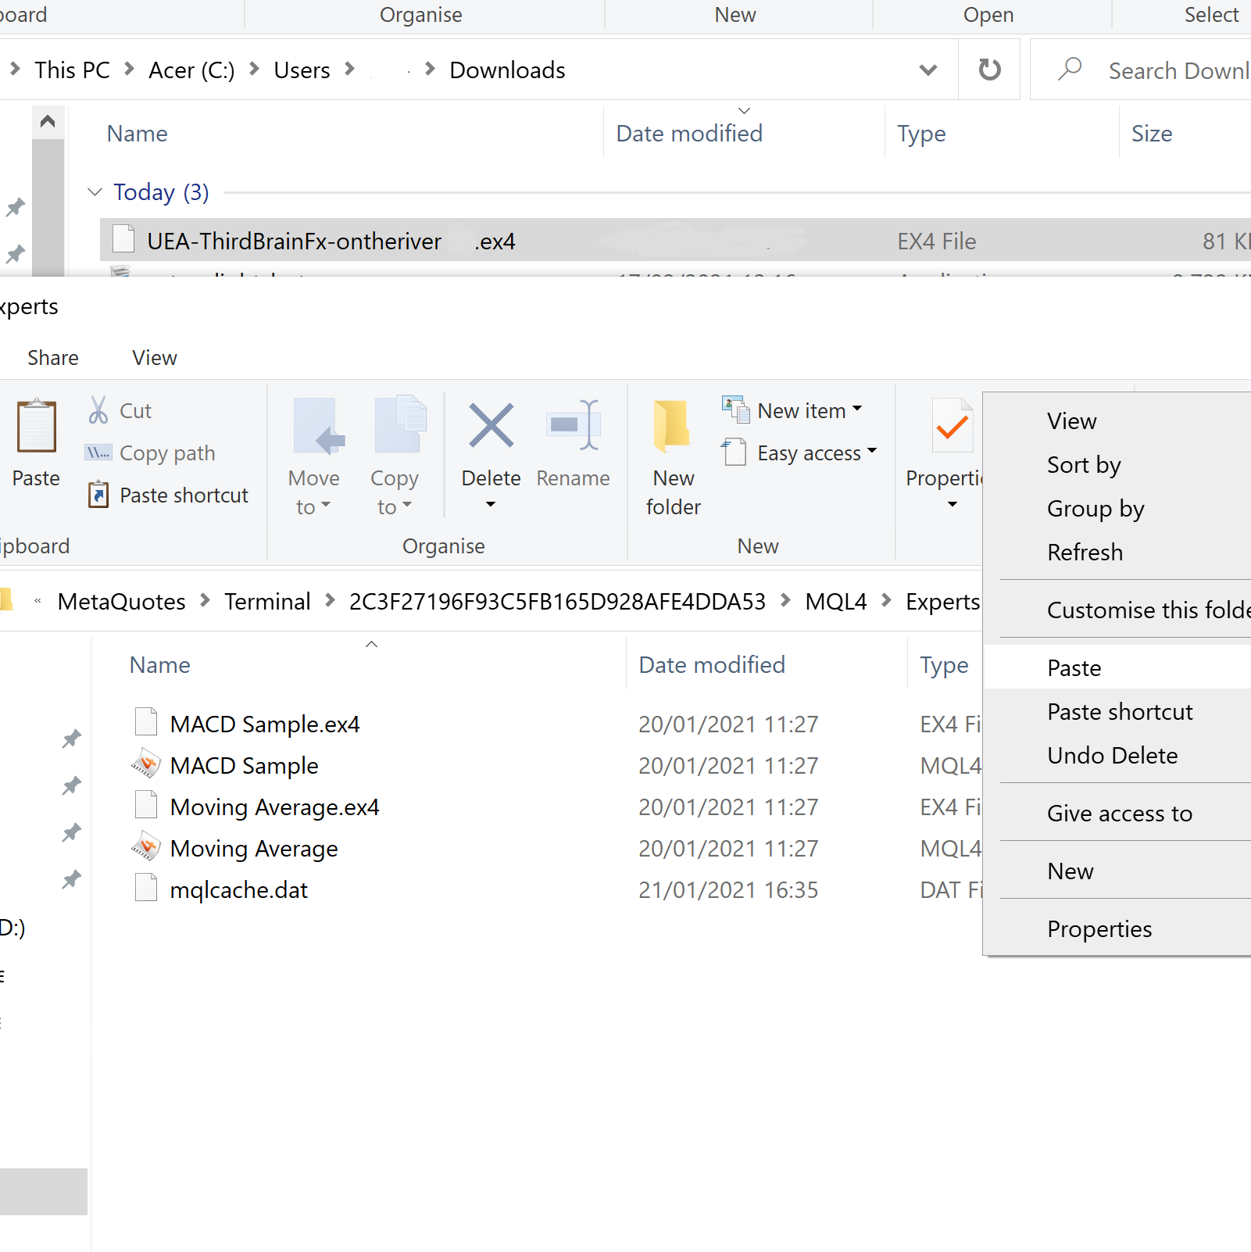Open the Properties checkmark icon
The width and height of the screenshot is (1251, 1252).
pyautogui.click(x=952, y=426)
